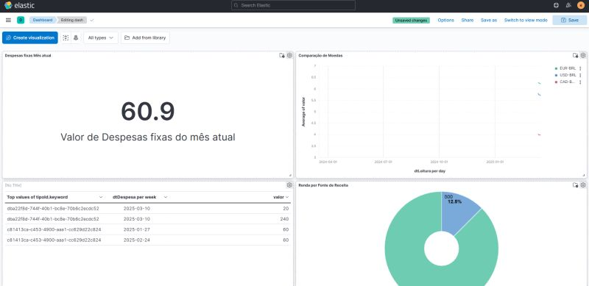Click the valor cell showing 20
This screenshot has width=589, height=286.
pyautogui.click(x=286, y=208)
